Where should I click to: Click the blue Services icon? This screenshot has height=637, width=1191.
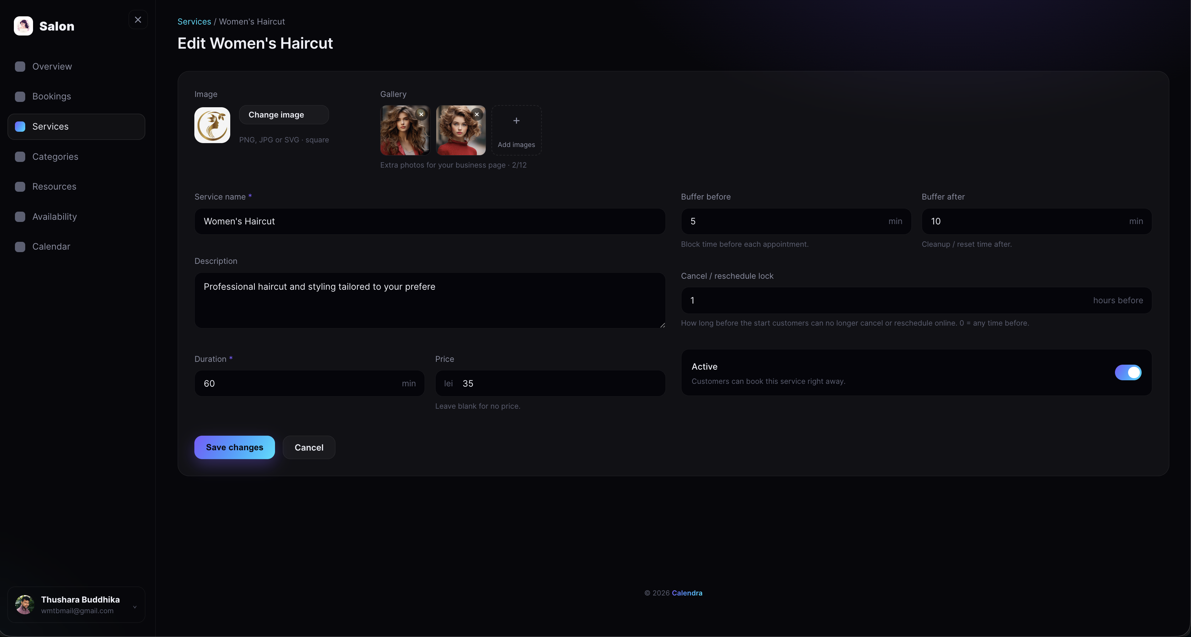(x=20, y=126)
